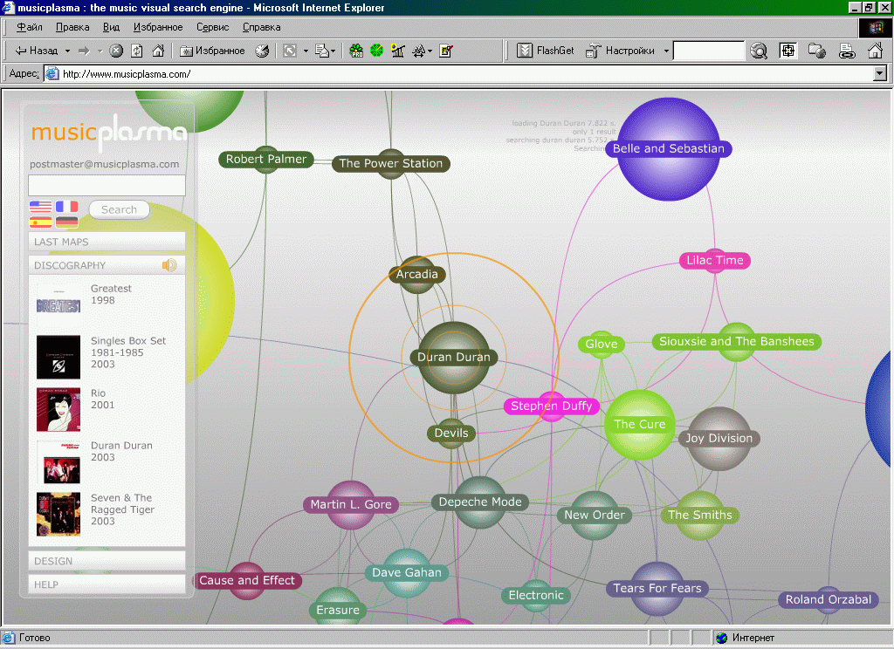Screen dimensions: 894x649
Task: Click the US flag language icon
Action: click(40, 207)
